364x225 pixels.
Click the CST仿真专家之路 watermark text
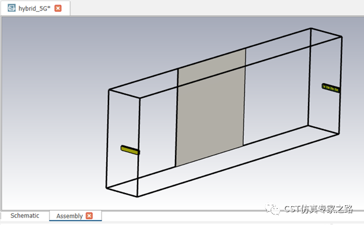pos(318,209)
